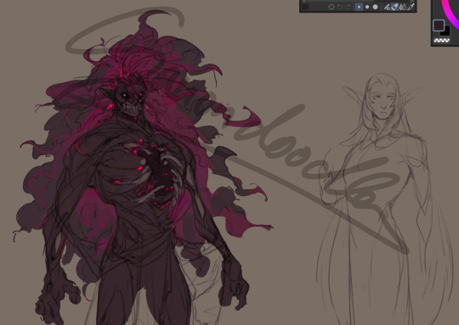This screenshot has height=325, width=459.
Task: Click the loading spinner icon in quick bar
Action: coord(331,7)
